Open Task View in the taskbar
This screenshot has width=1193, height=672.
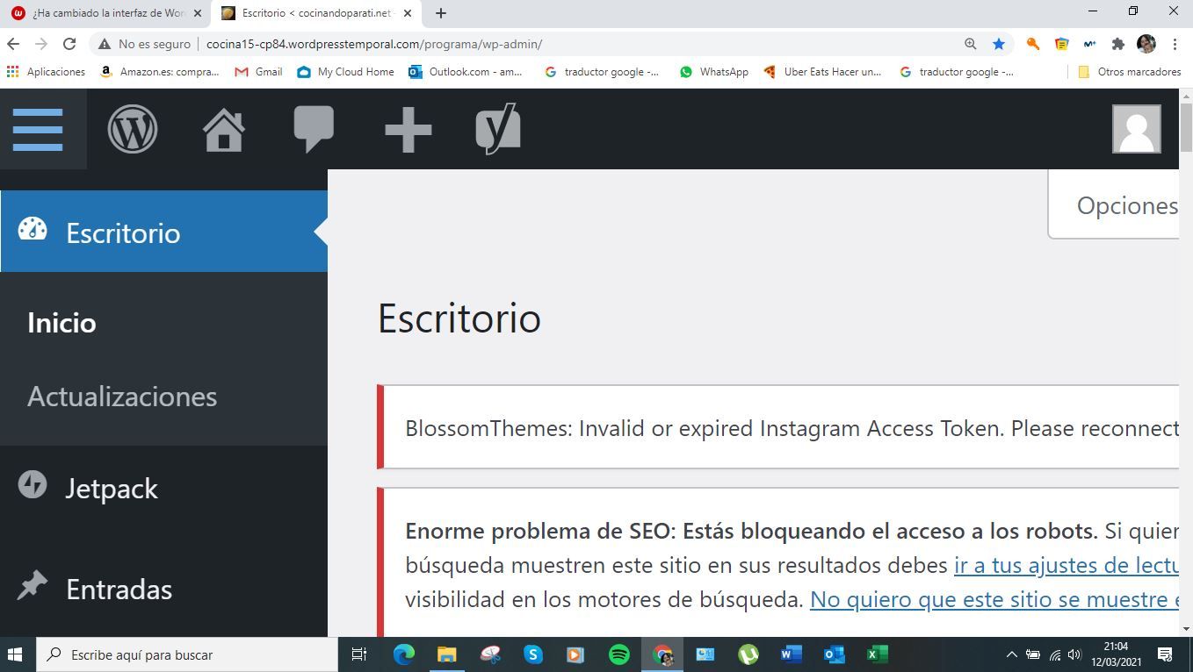point(358,654)
